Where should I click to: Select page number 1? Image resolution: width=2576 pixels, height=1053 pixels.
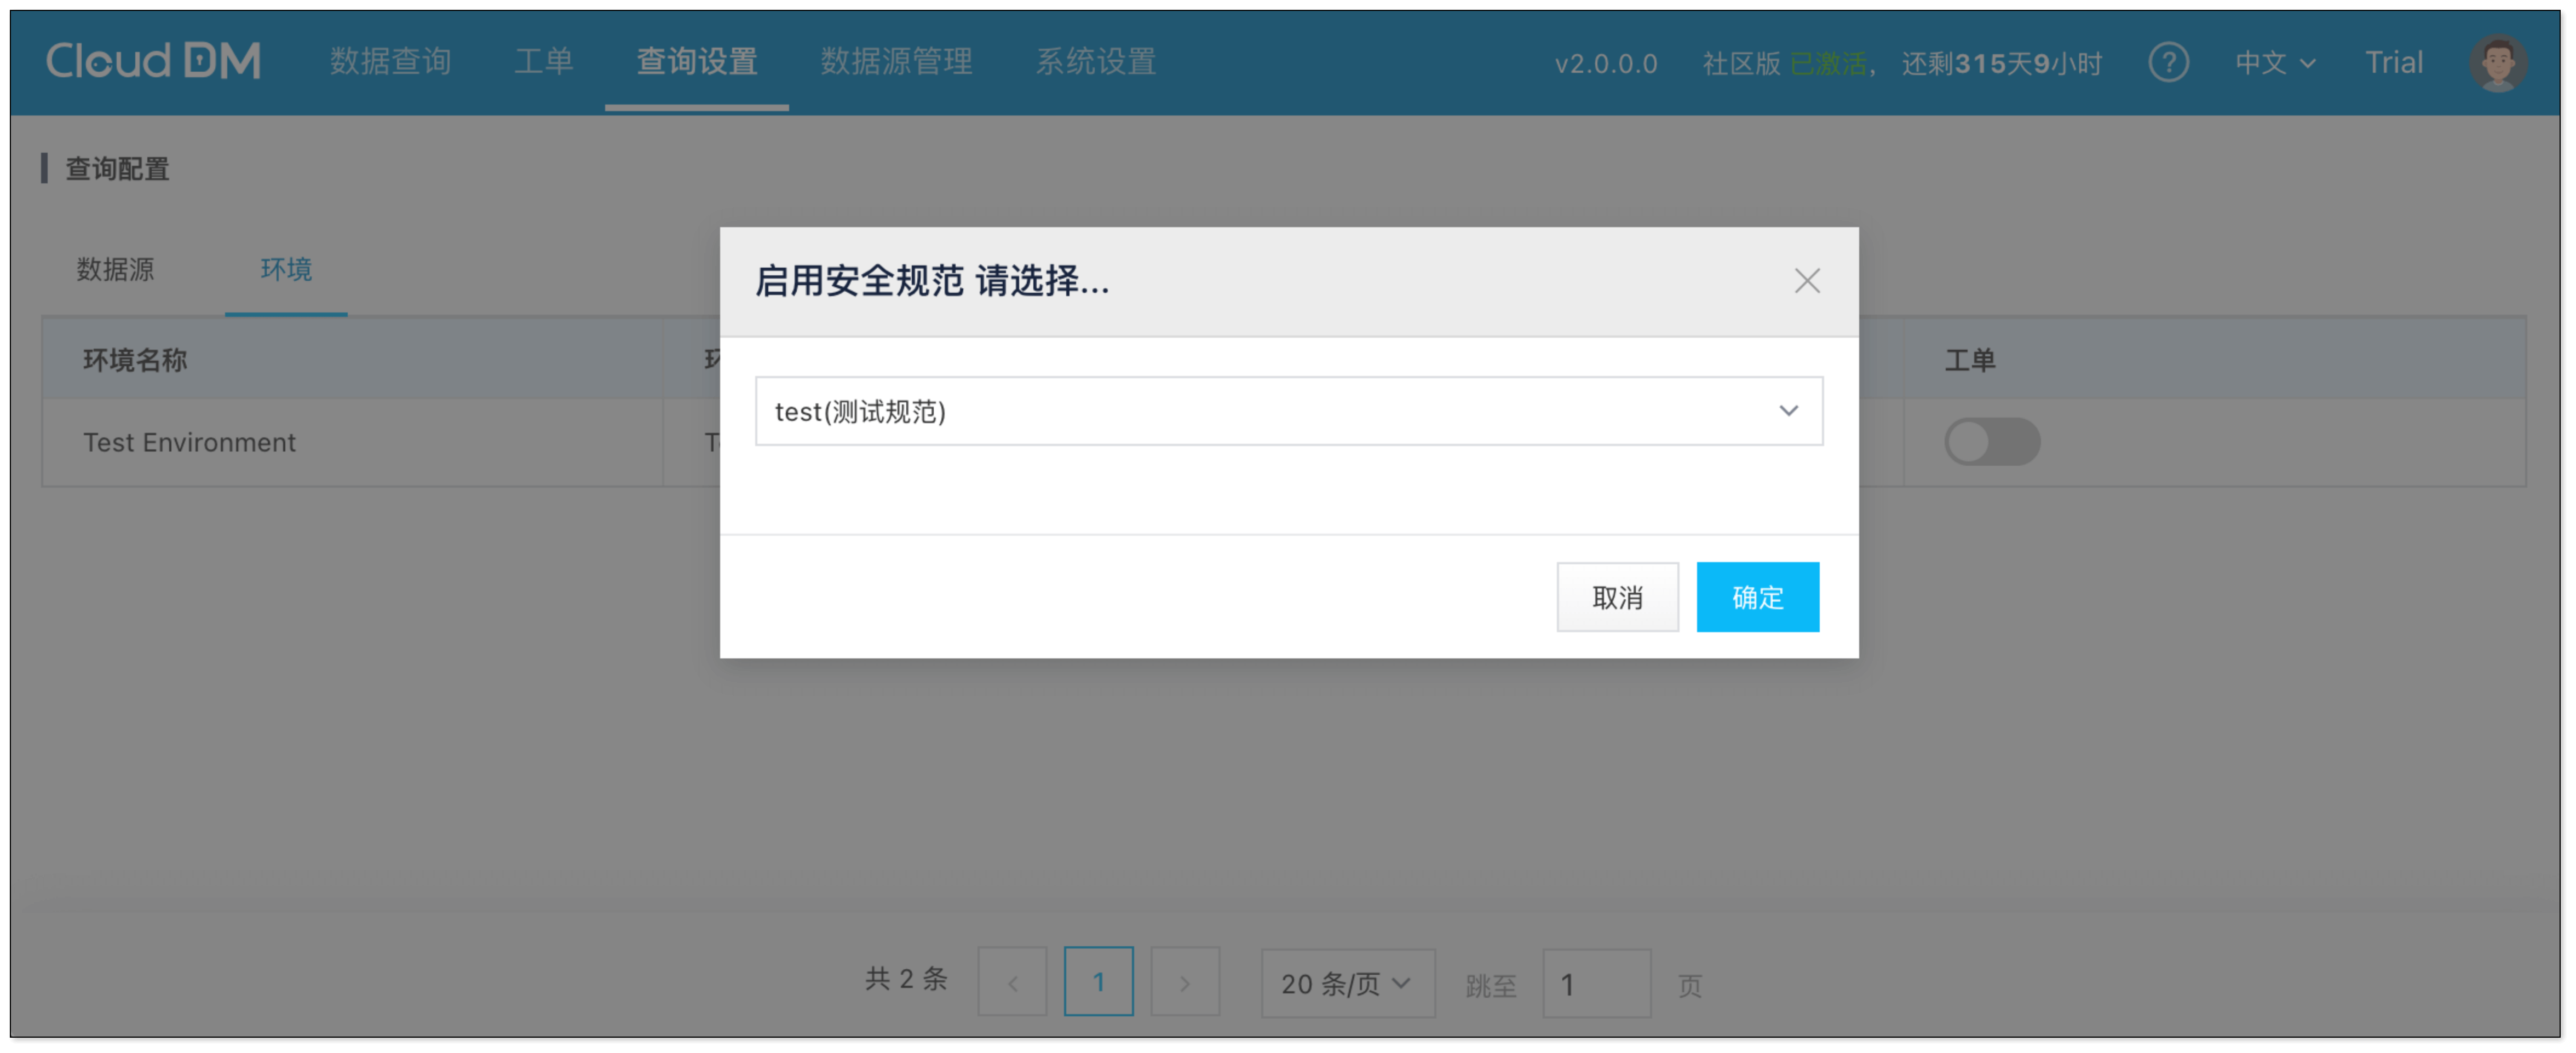[x=1098, y=982]
